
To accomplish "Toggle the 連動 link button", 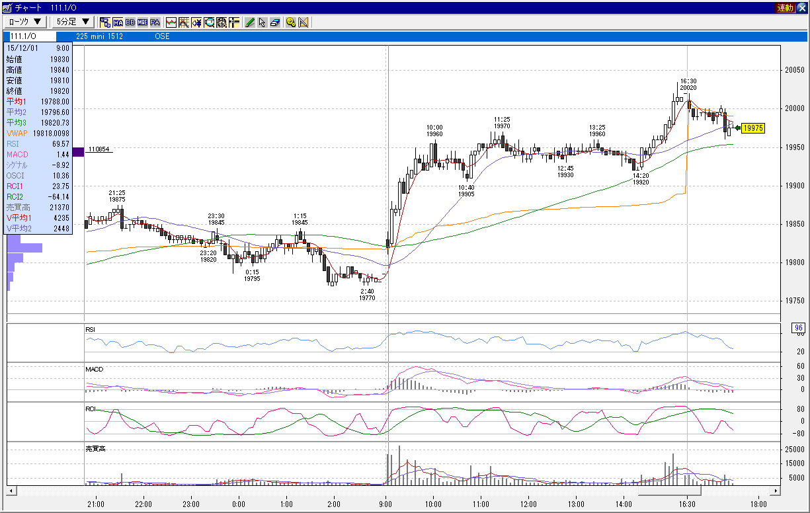I will click(785, 7).
